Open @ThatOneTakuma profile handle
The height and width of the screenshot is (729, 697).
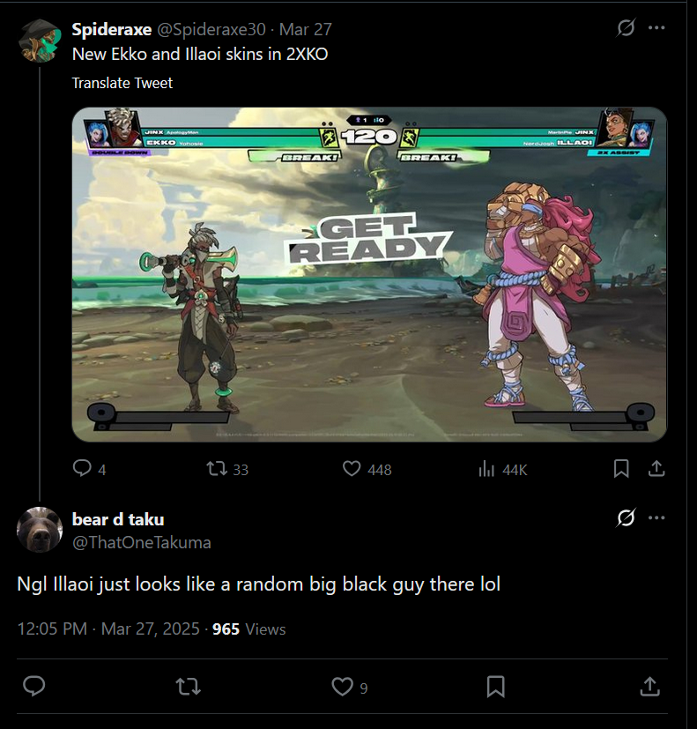pos(142,543)
